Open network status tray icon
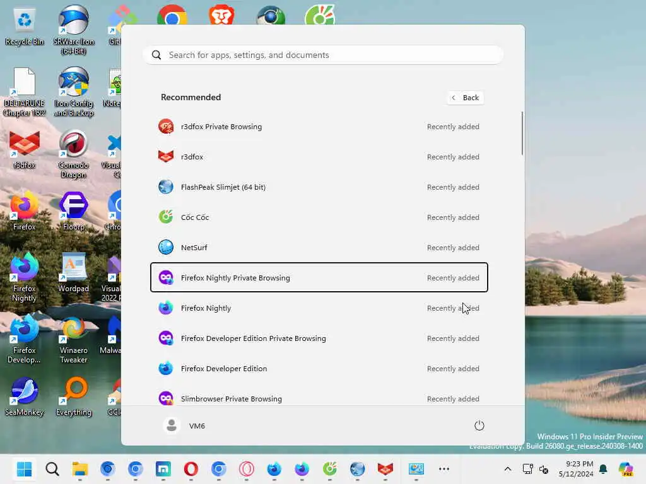 (x=527, y=469)
